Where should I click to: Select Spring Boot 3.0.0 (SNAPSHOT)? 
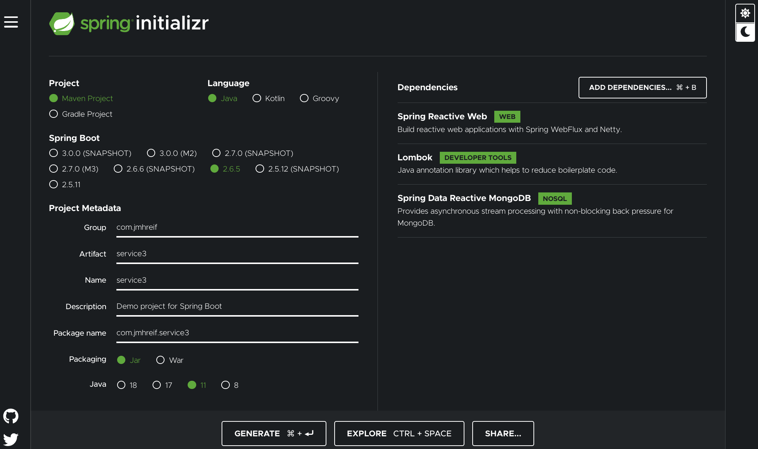(90, 153)
